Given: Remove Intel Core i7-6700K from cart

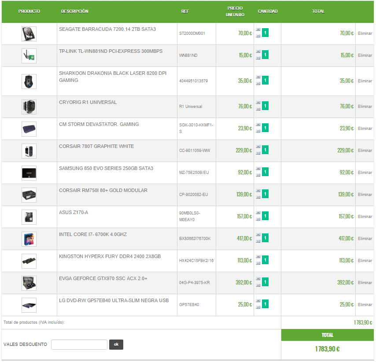Looking at the screenshot, I should pos(365,239).
